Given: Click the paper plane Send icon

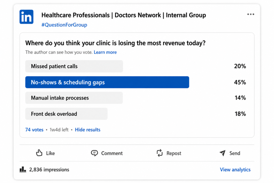Looking at the screenshot, I should pyautogui.click(x=222, y=153).
